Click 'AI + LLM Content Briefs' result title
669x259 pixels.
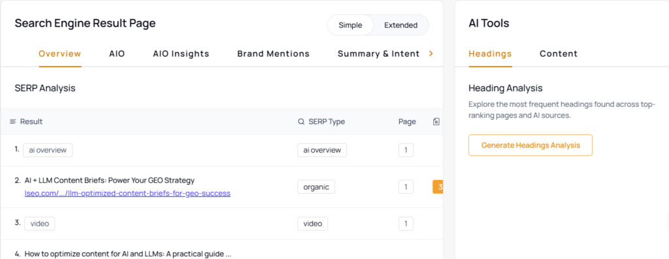point(109,180)
